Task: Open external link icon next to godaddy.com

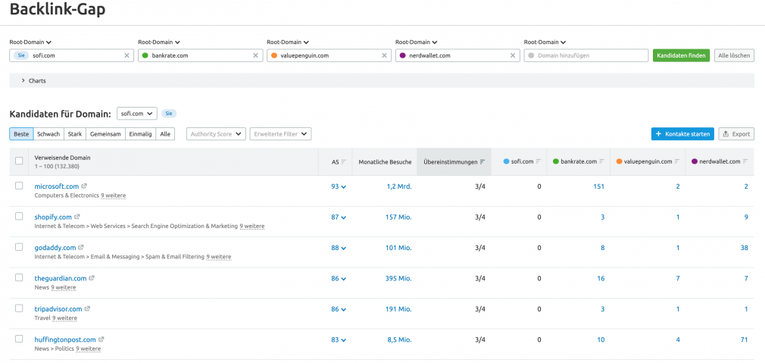Action: [81, 247]
